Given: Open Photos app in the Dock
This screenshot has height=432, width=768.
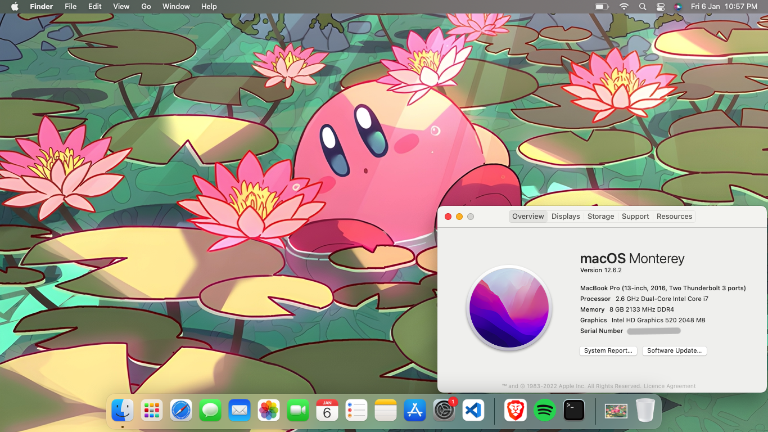Looking at the screenshot, I should [x=269, y=410].
